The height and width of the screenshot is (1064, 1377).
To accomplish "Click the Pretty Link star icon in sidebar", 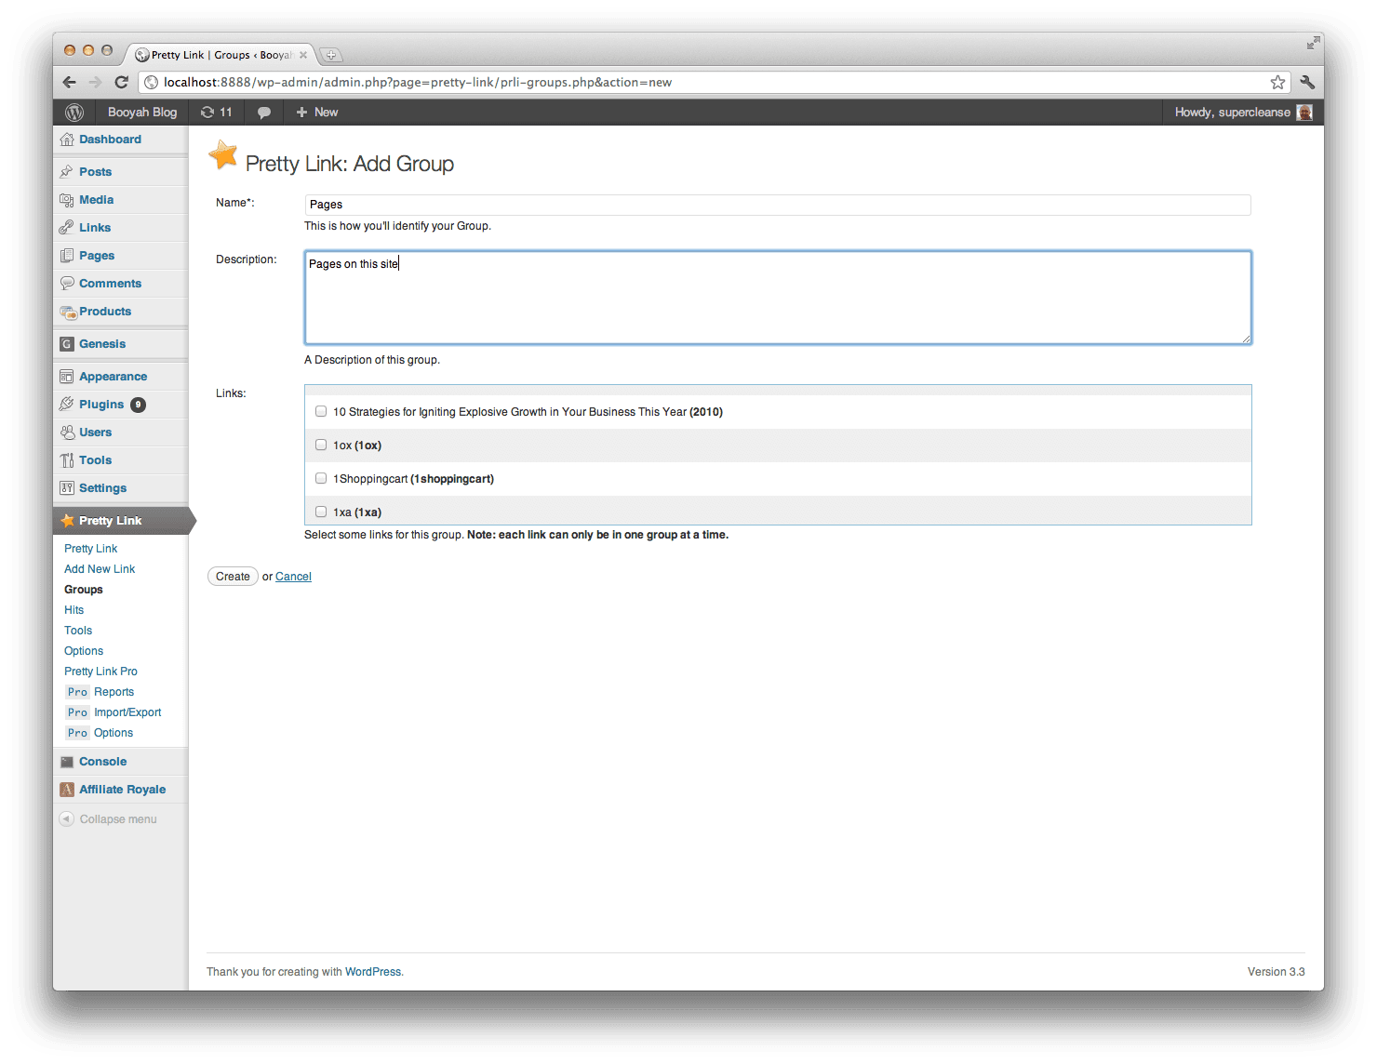I will [x=67, y=521].
